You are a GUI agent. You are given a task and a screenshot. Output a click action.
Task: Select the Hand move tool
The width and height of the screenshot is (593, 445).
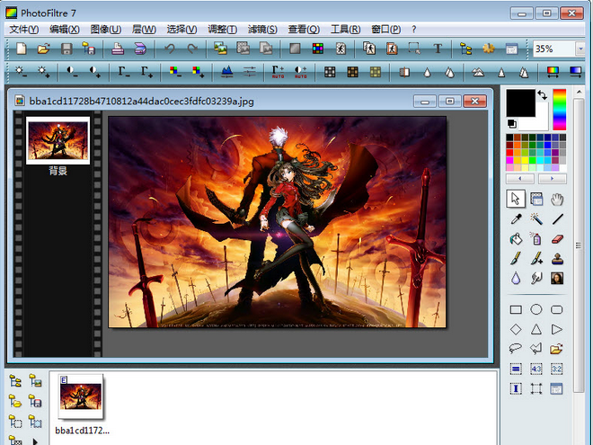[x=557, y=199]
